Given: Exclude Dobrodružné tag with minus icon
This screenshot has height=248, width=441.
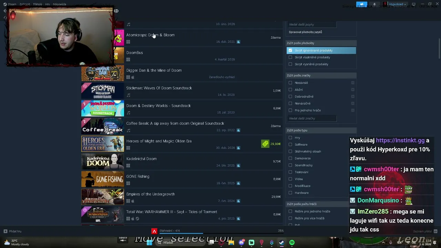Looking at the screenshot, I should pyautogui.click(x=352, y=96).
